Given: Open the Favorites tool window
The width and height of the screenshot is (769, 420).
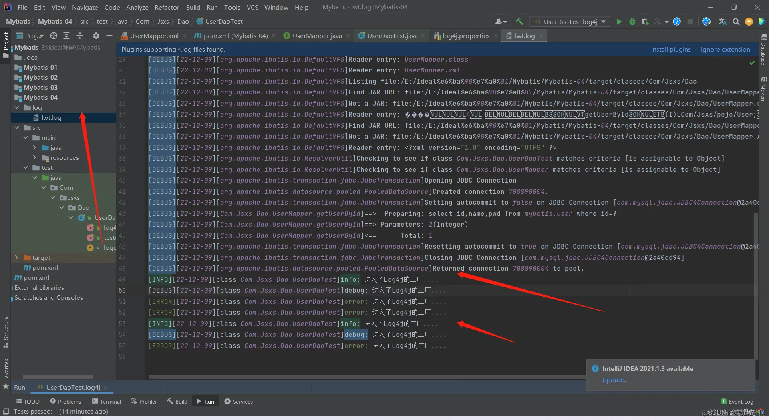Looking at the screenshot, I should pos(6,374).
